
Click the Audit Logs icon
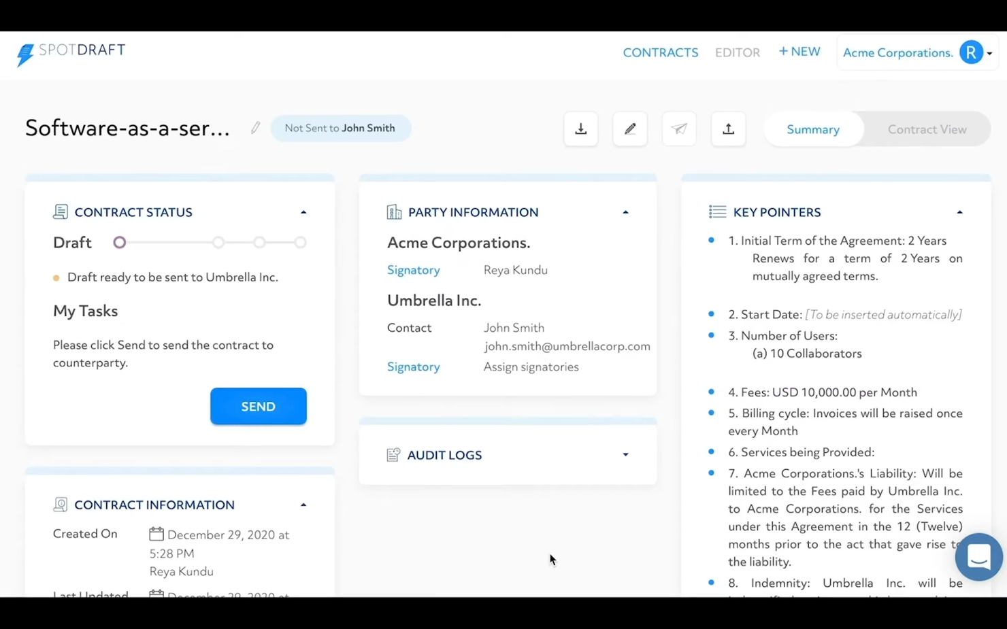point(393,455)
